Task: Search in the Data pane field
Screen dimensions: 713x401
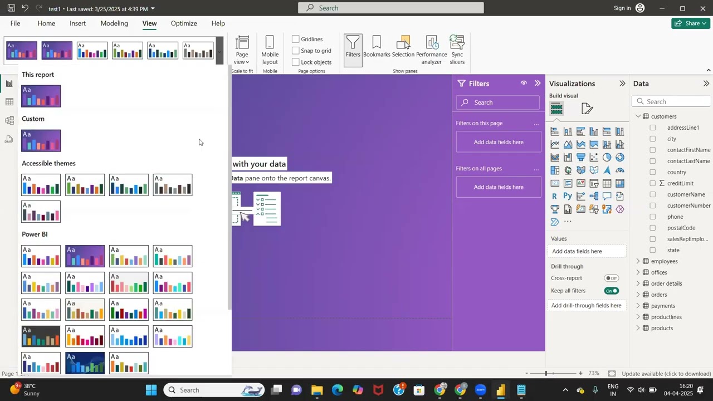Action: (x=672, y=101)
